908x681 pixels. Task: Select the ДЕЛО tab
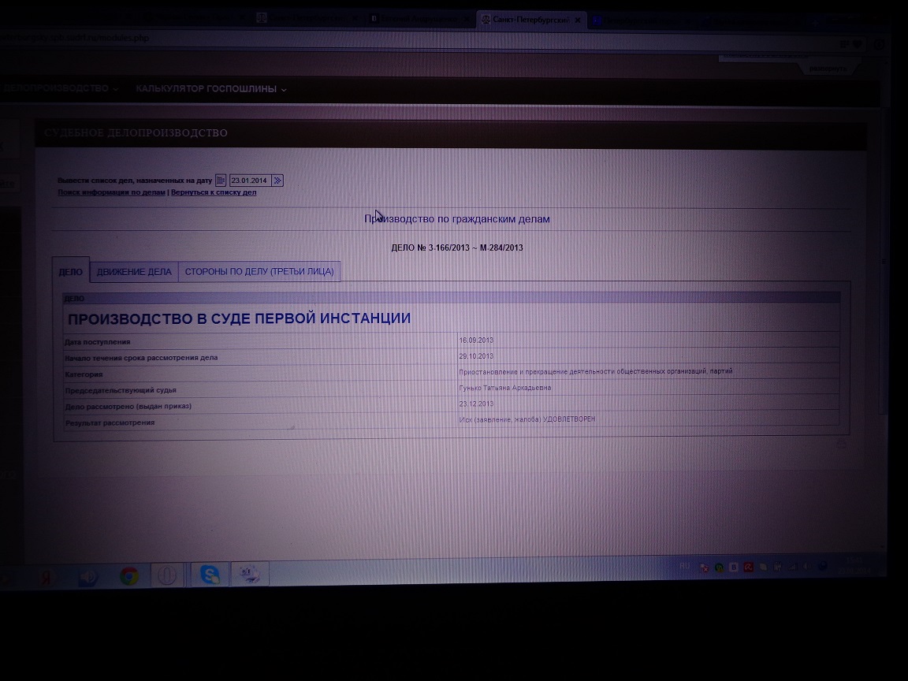click(x=70, y=272)
